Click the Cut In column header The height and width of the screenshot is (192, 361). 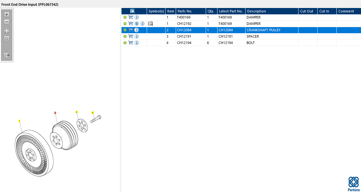click(327, 11)
